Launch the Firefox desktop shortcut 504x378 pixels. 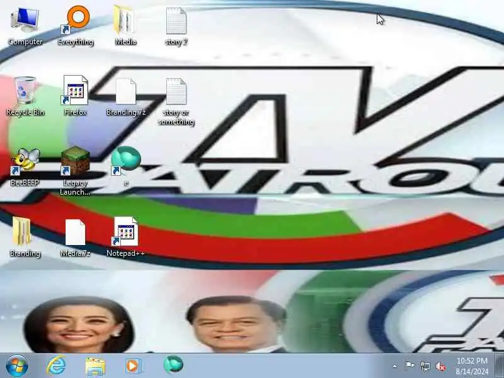pyautogui.click(x=76, y=96)
